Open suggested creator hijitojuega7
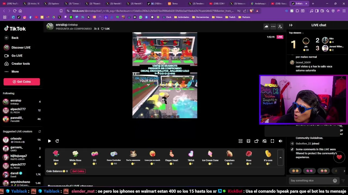Screen dimensions: 348x195 [22, 157]
